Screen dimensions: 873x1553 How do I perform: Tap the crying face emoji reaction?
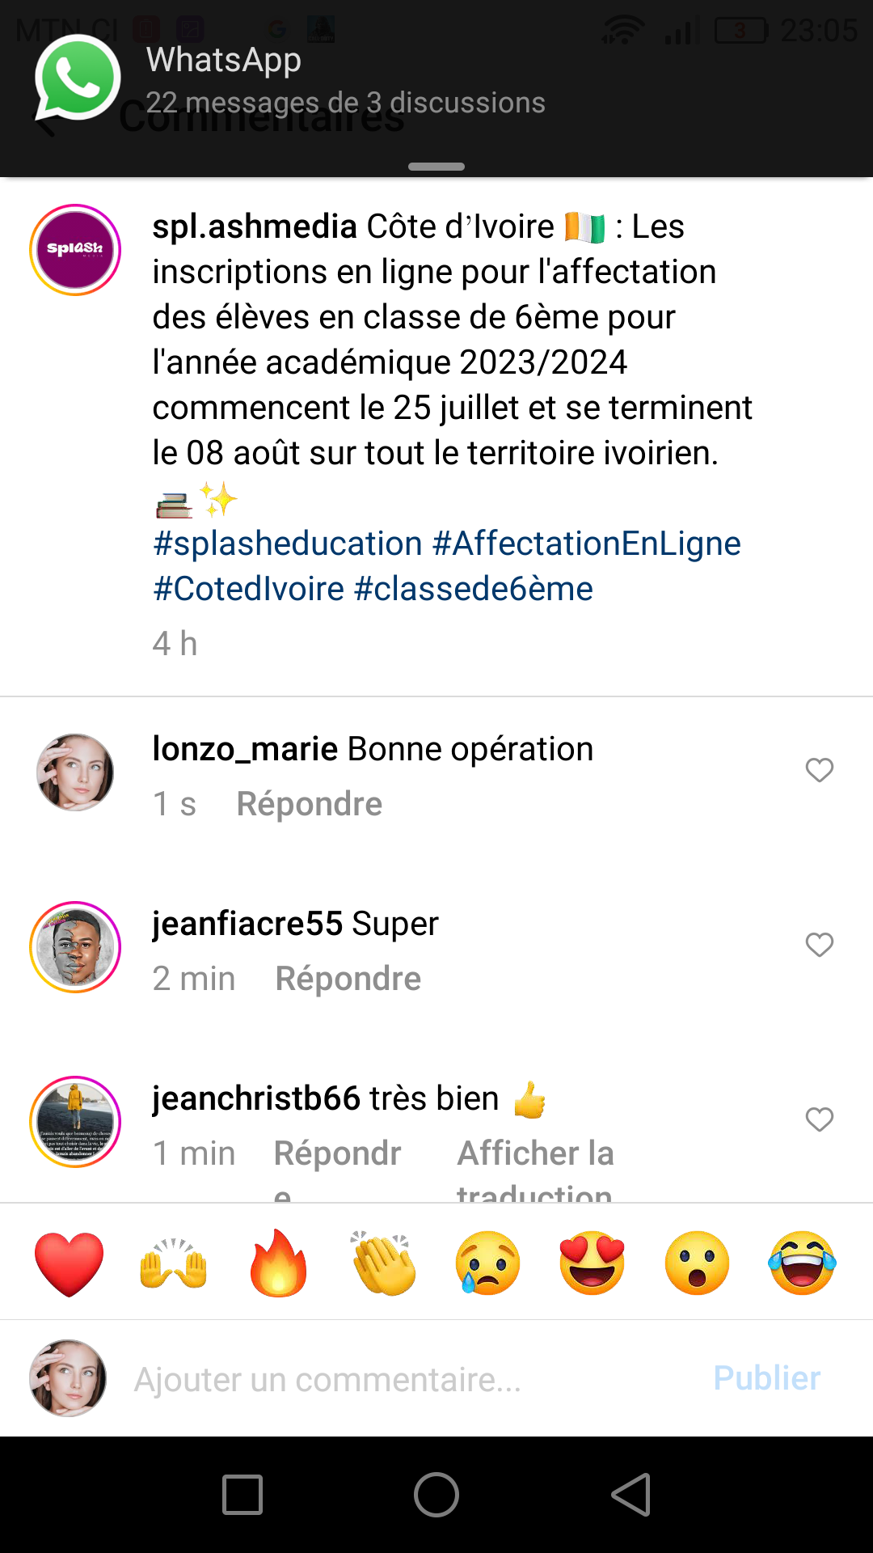487,1263
